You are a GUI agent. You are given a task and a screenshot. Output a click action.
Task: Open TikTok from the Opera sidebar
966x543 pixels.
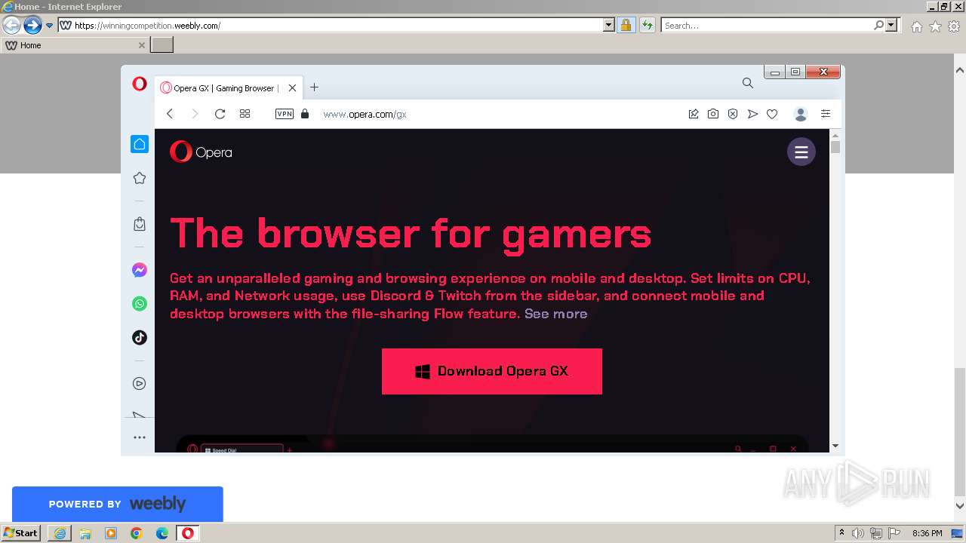click(x=140, y=338)
